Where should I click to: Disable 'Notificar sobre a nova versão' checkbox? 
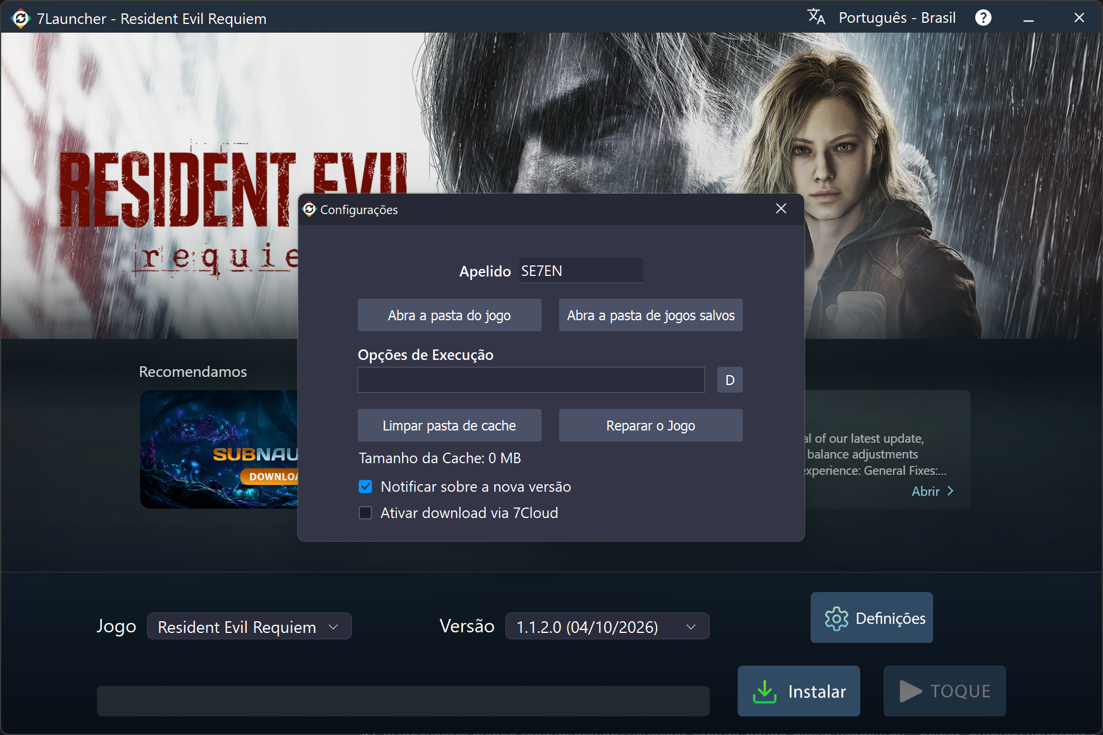pyautogui.click(x=365, y=487)
